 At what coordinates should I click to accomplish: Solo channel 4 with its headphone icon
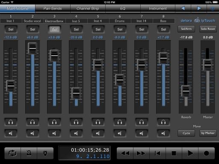(x=76, y=122)
